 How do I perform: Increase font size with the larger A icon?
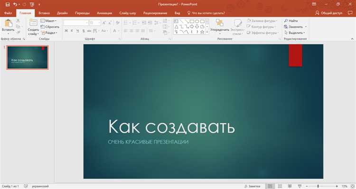(104, 23)
